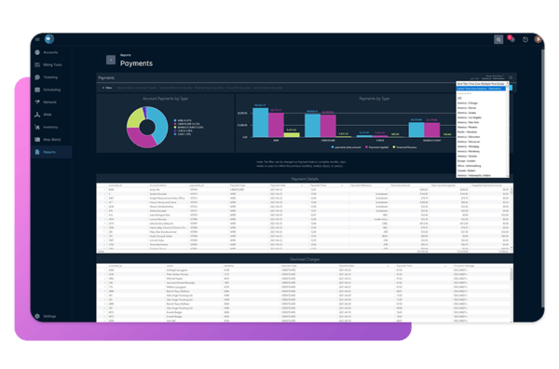This screenshot has height=369, width=559.
Task: Sort by Account Name column in Payment Details
Action: click(x=158, y=185)
